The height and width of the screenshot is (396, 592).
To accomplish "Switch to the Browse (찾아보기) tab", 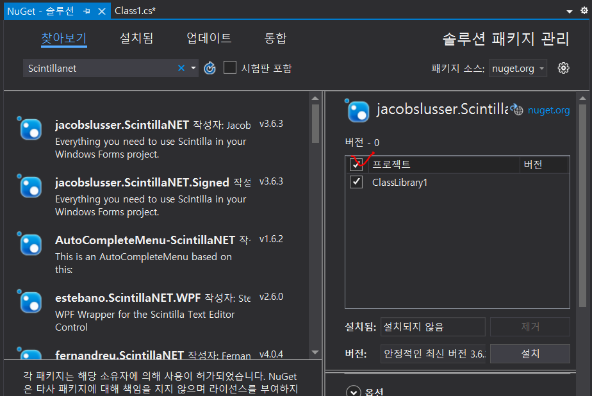I will coord(64,38).
